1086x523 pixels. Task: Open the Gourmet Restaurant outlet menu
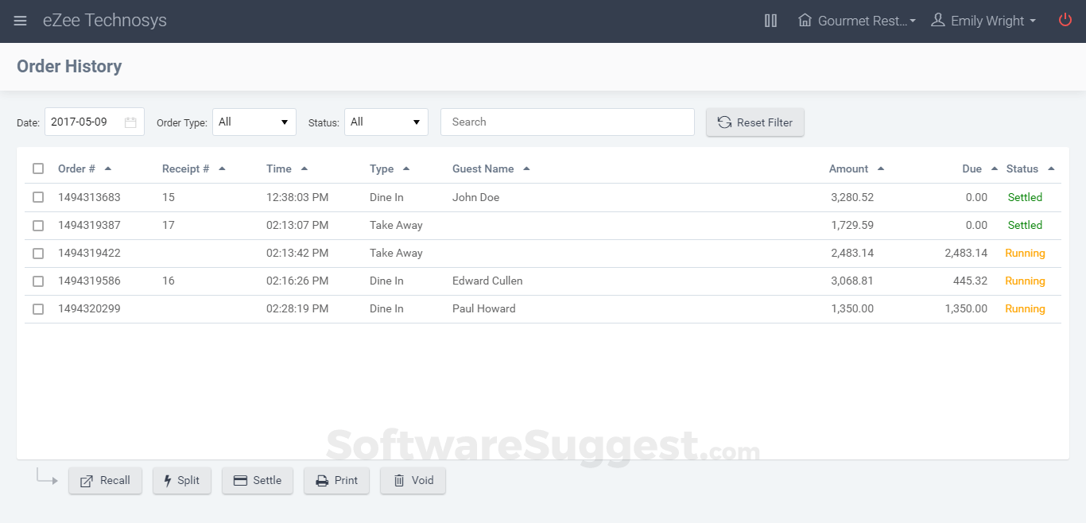pos(856,21)
